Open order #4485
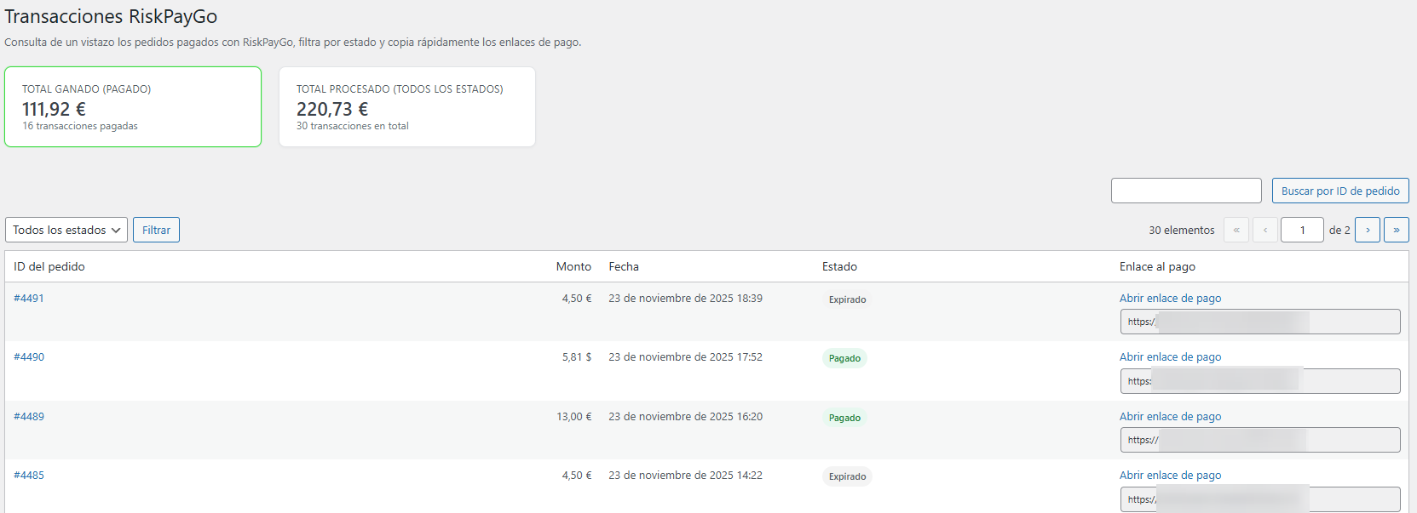 [29, 476]
